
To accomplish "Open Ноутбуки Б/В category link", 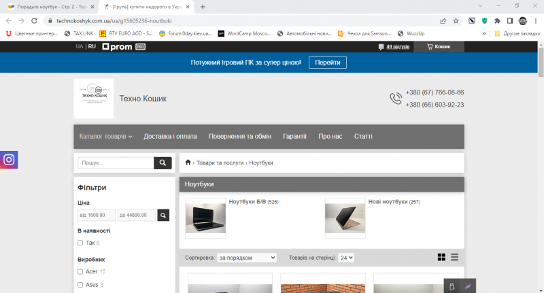I will (248, 201).
